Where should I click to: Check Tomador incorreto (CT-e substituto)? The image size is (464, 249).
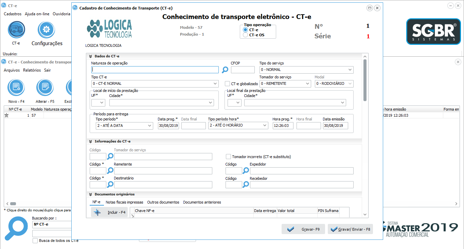pyautogui.click(x=229, y=157)
